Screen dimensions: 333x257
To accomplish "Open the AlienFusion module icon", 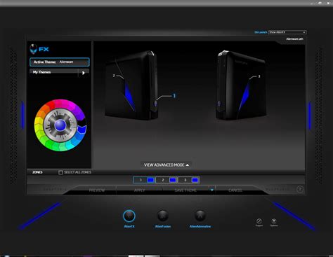I will pos(163,216).
